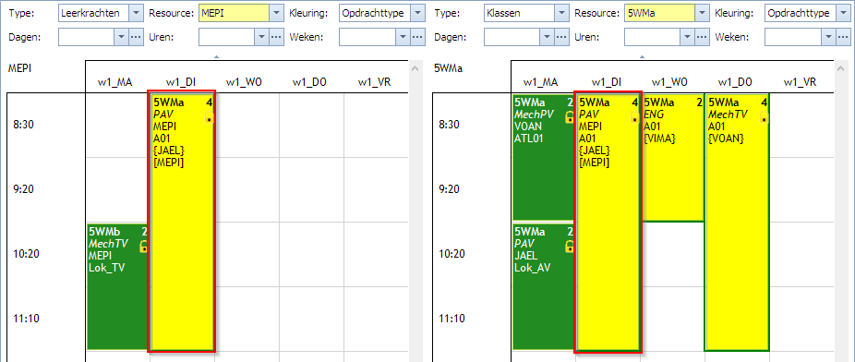Open the left panel Type dropdown showing Leerkrachten
The height and width of the screenshot is (362, 855).
click(137, 13)
